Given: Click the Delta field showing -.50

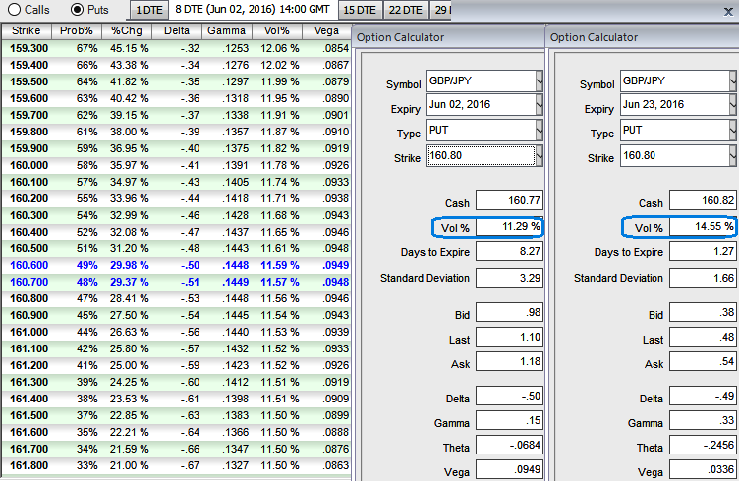Looking at the screenshot, I should pyautogui.click(x=509, y=396).
